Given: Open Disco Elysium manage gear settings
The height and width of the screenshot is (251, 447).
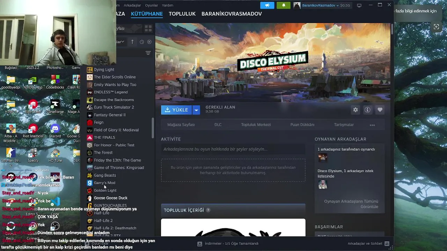Looking at the screenshot, I should pyautogui.click(x=356, y=110).
